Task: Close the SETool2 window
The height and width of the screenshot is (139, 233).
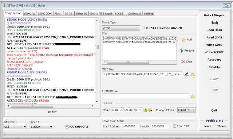Action: click(227, 5)
